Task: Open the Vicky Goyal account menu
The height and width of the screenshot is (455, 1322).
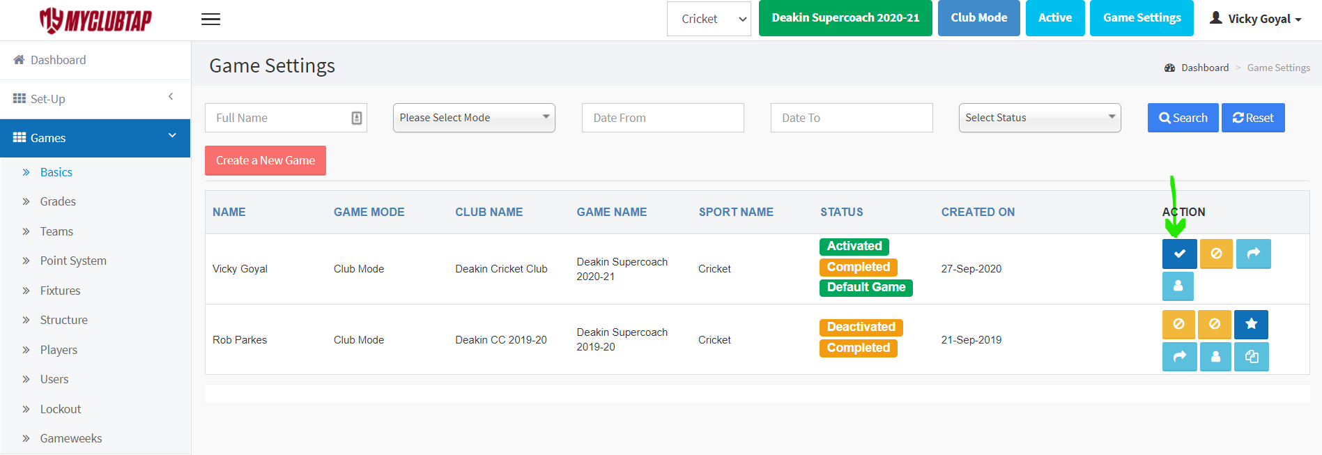Action: coord(1256,19)
